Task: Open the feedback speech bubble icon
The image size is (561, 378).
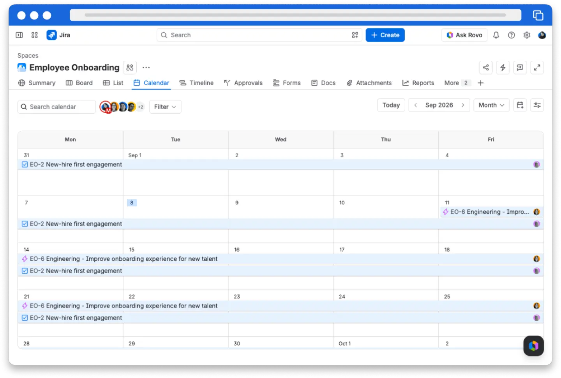Action: point(520,68)
